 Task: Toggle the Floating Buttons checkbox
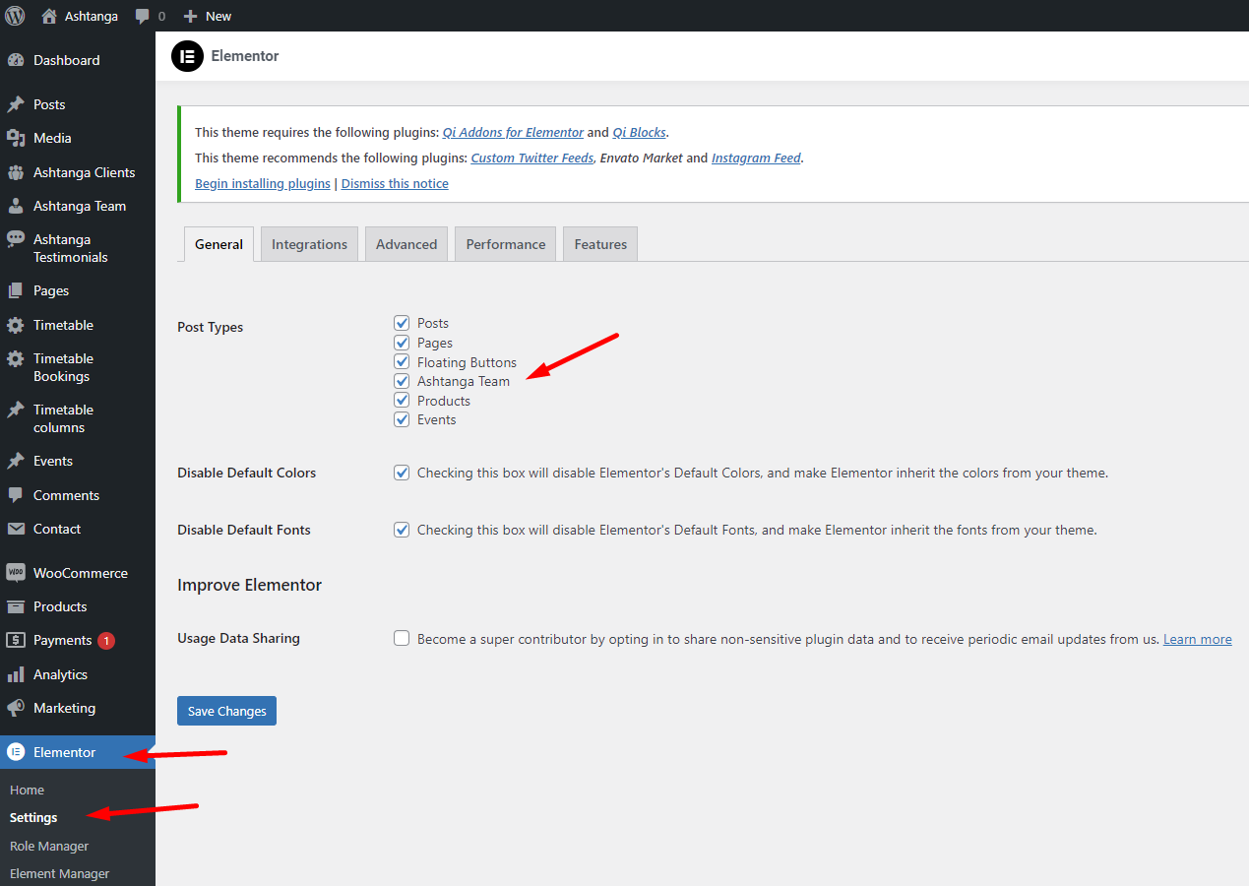pos(402,362)
